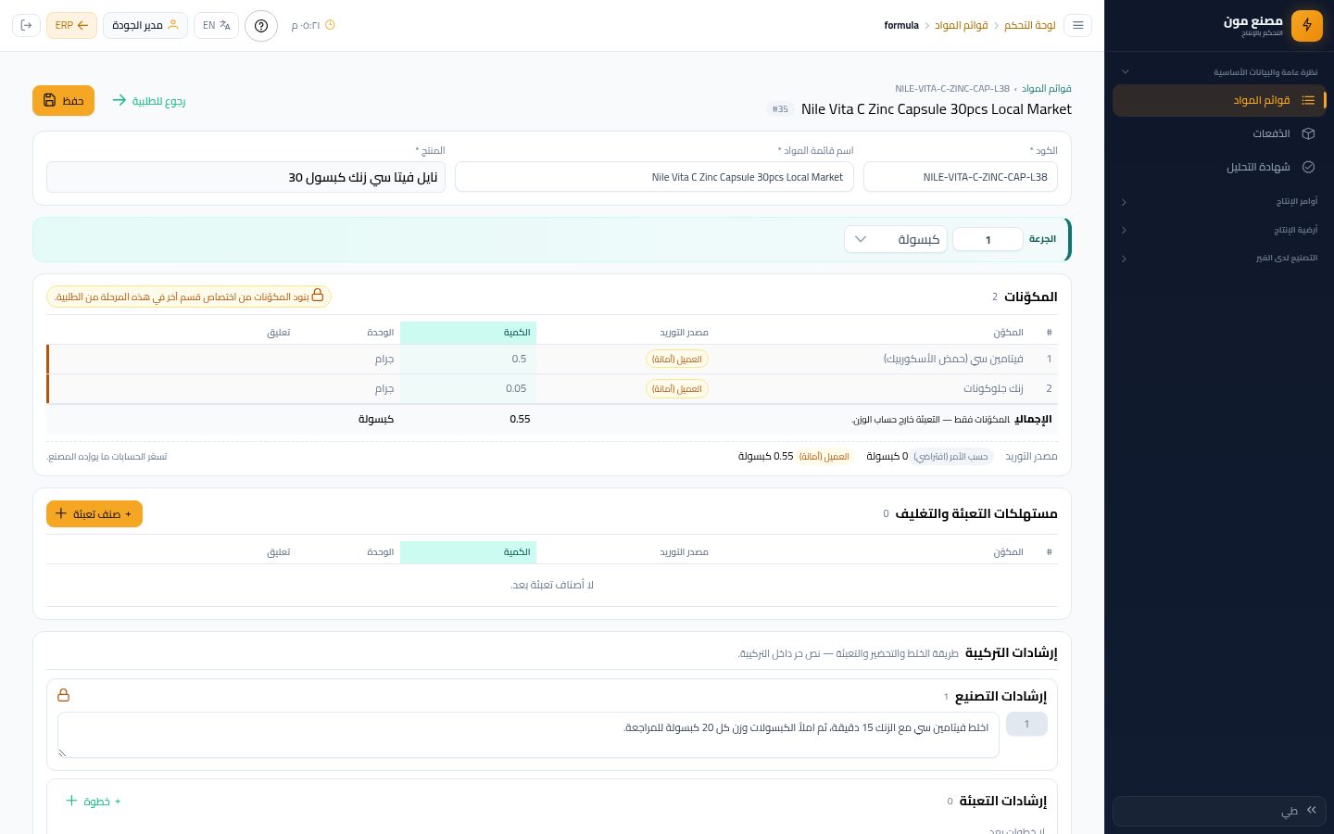Click the صنف تعبئة add button
Screen dimensions: 1334x834
click(x=94, y=513)
